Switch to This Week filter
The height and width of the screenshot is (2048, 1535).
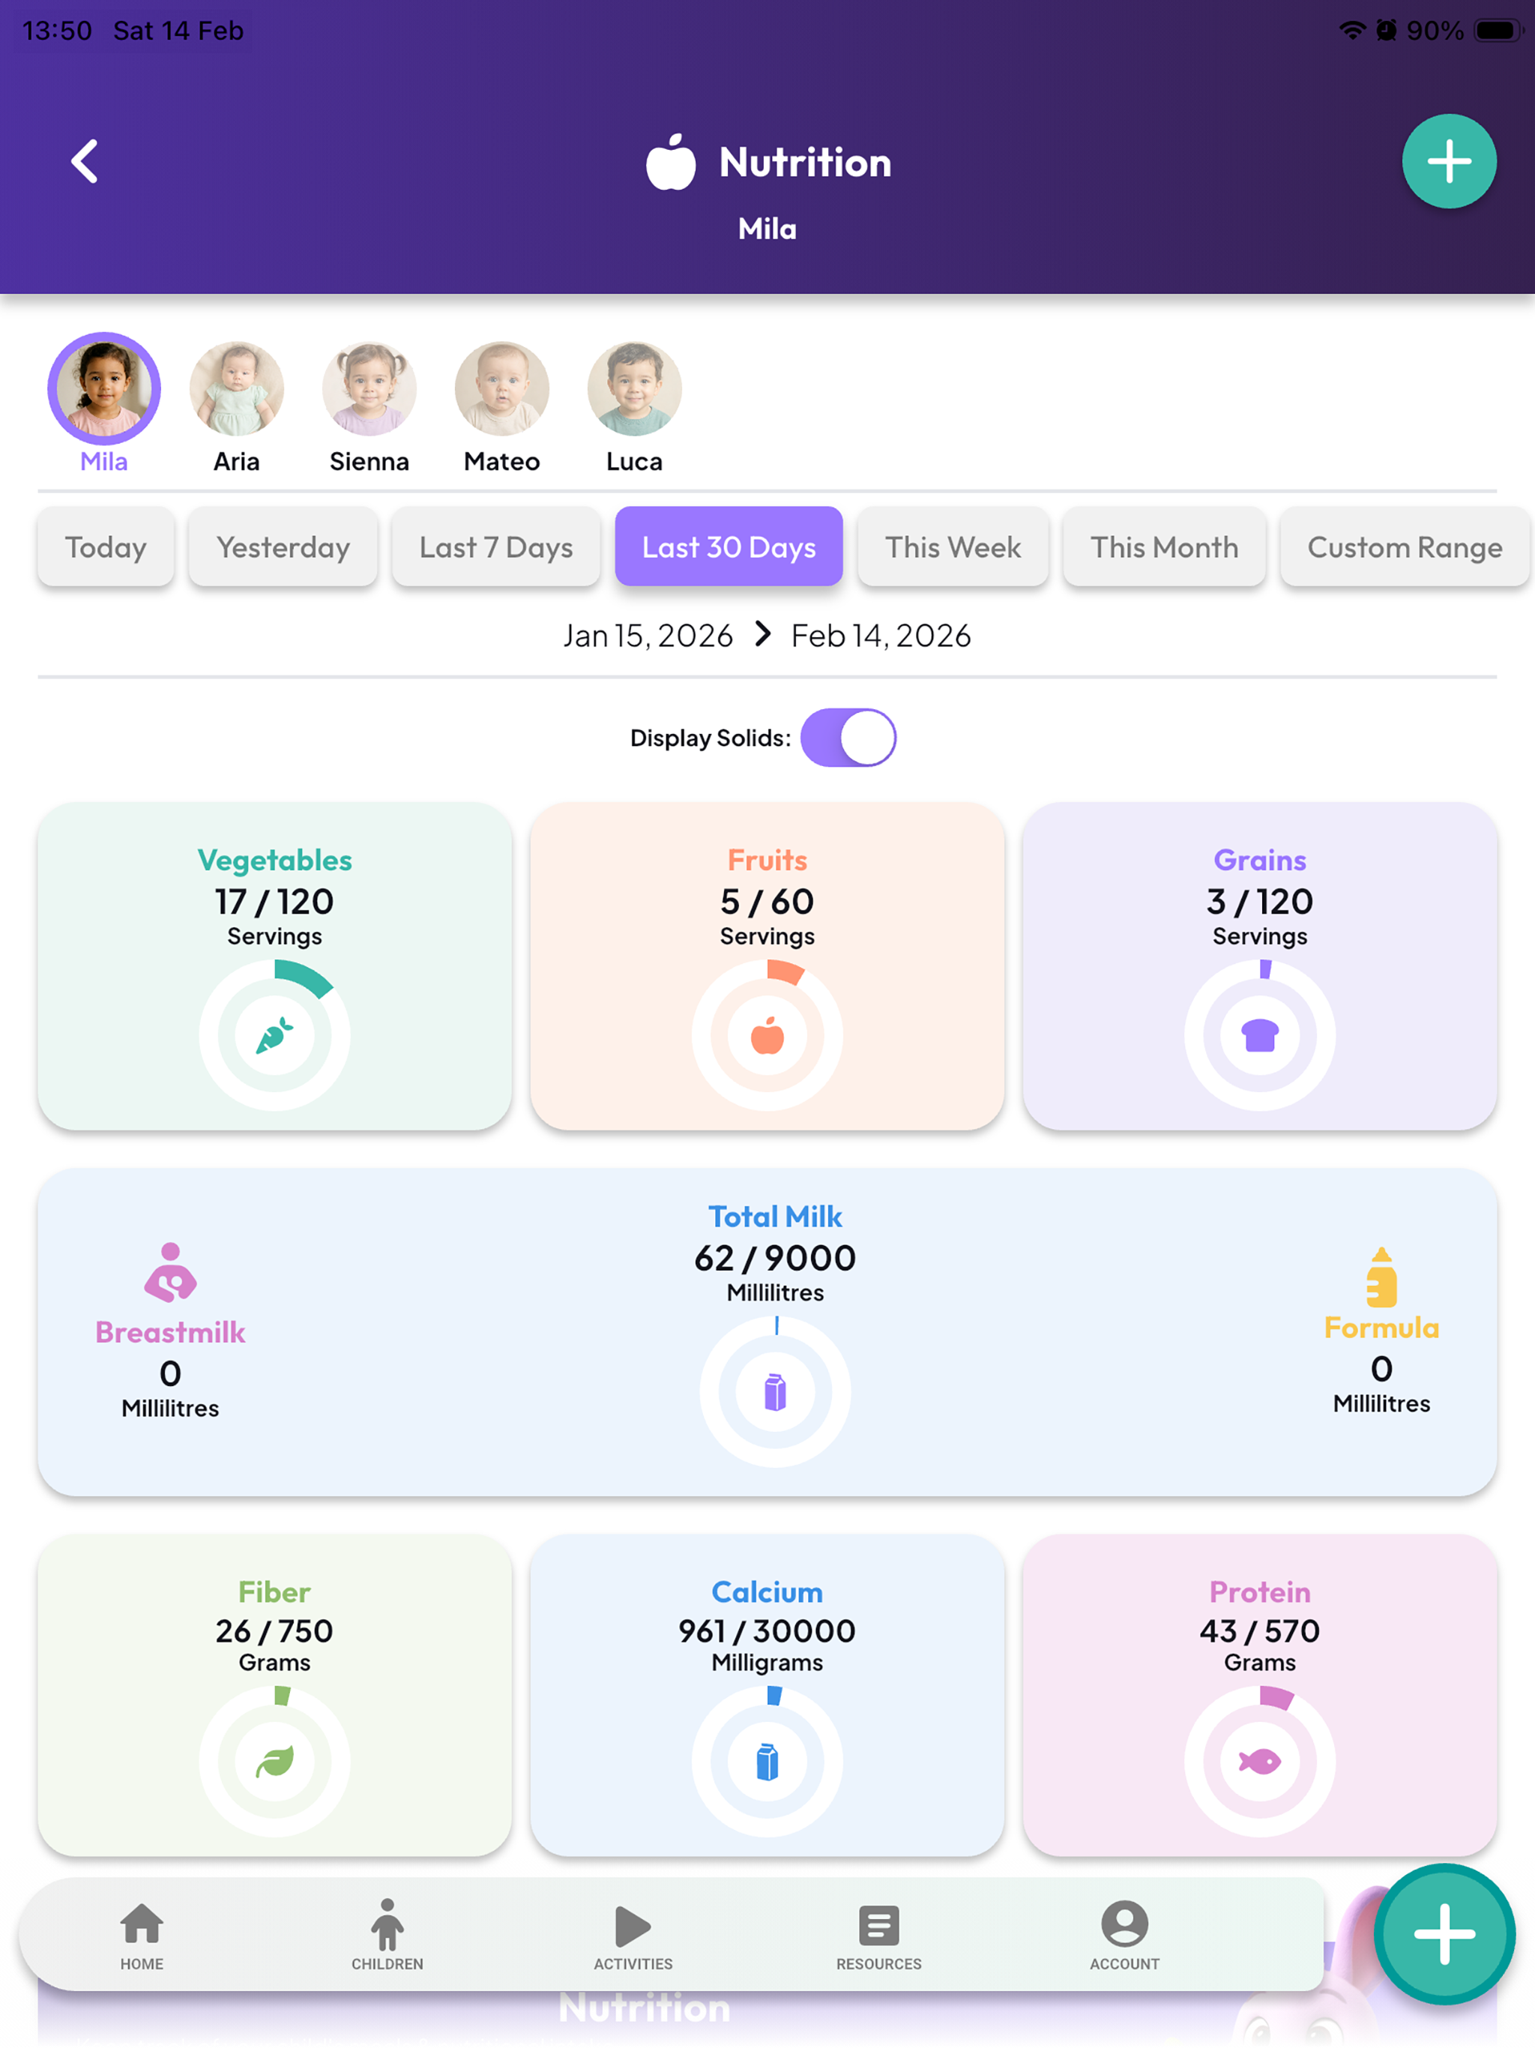[953, 547]
